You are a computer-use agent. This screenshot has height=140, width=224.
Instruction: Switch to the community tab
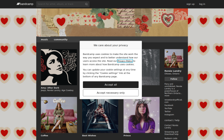click(60, 40)
